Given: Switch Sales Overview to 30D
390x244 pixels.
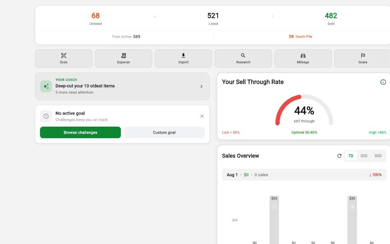Looking at the screenshot, I should [x=364, y=156].
